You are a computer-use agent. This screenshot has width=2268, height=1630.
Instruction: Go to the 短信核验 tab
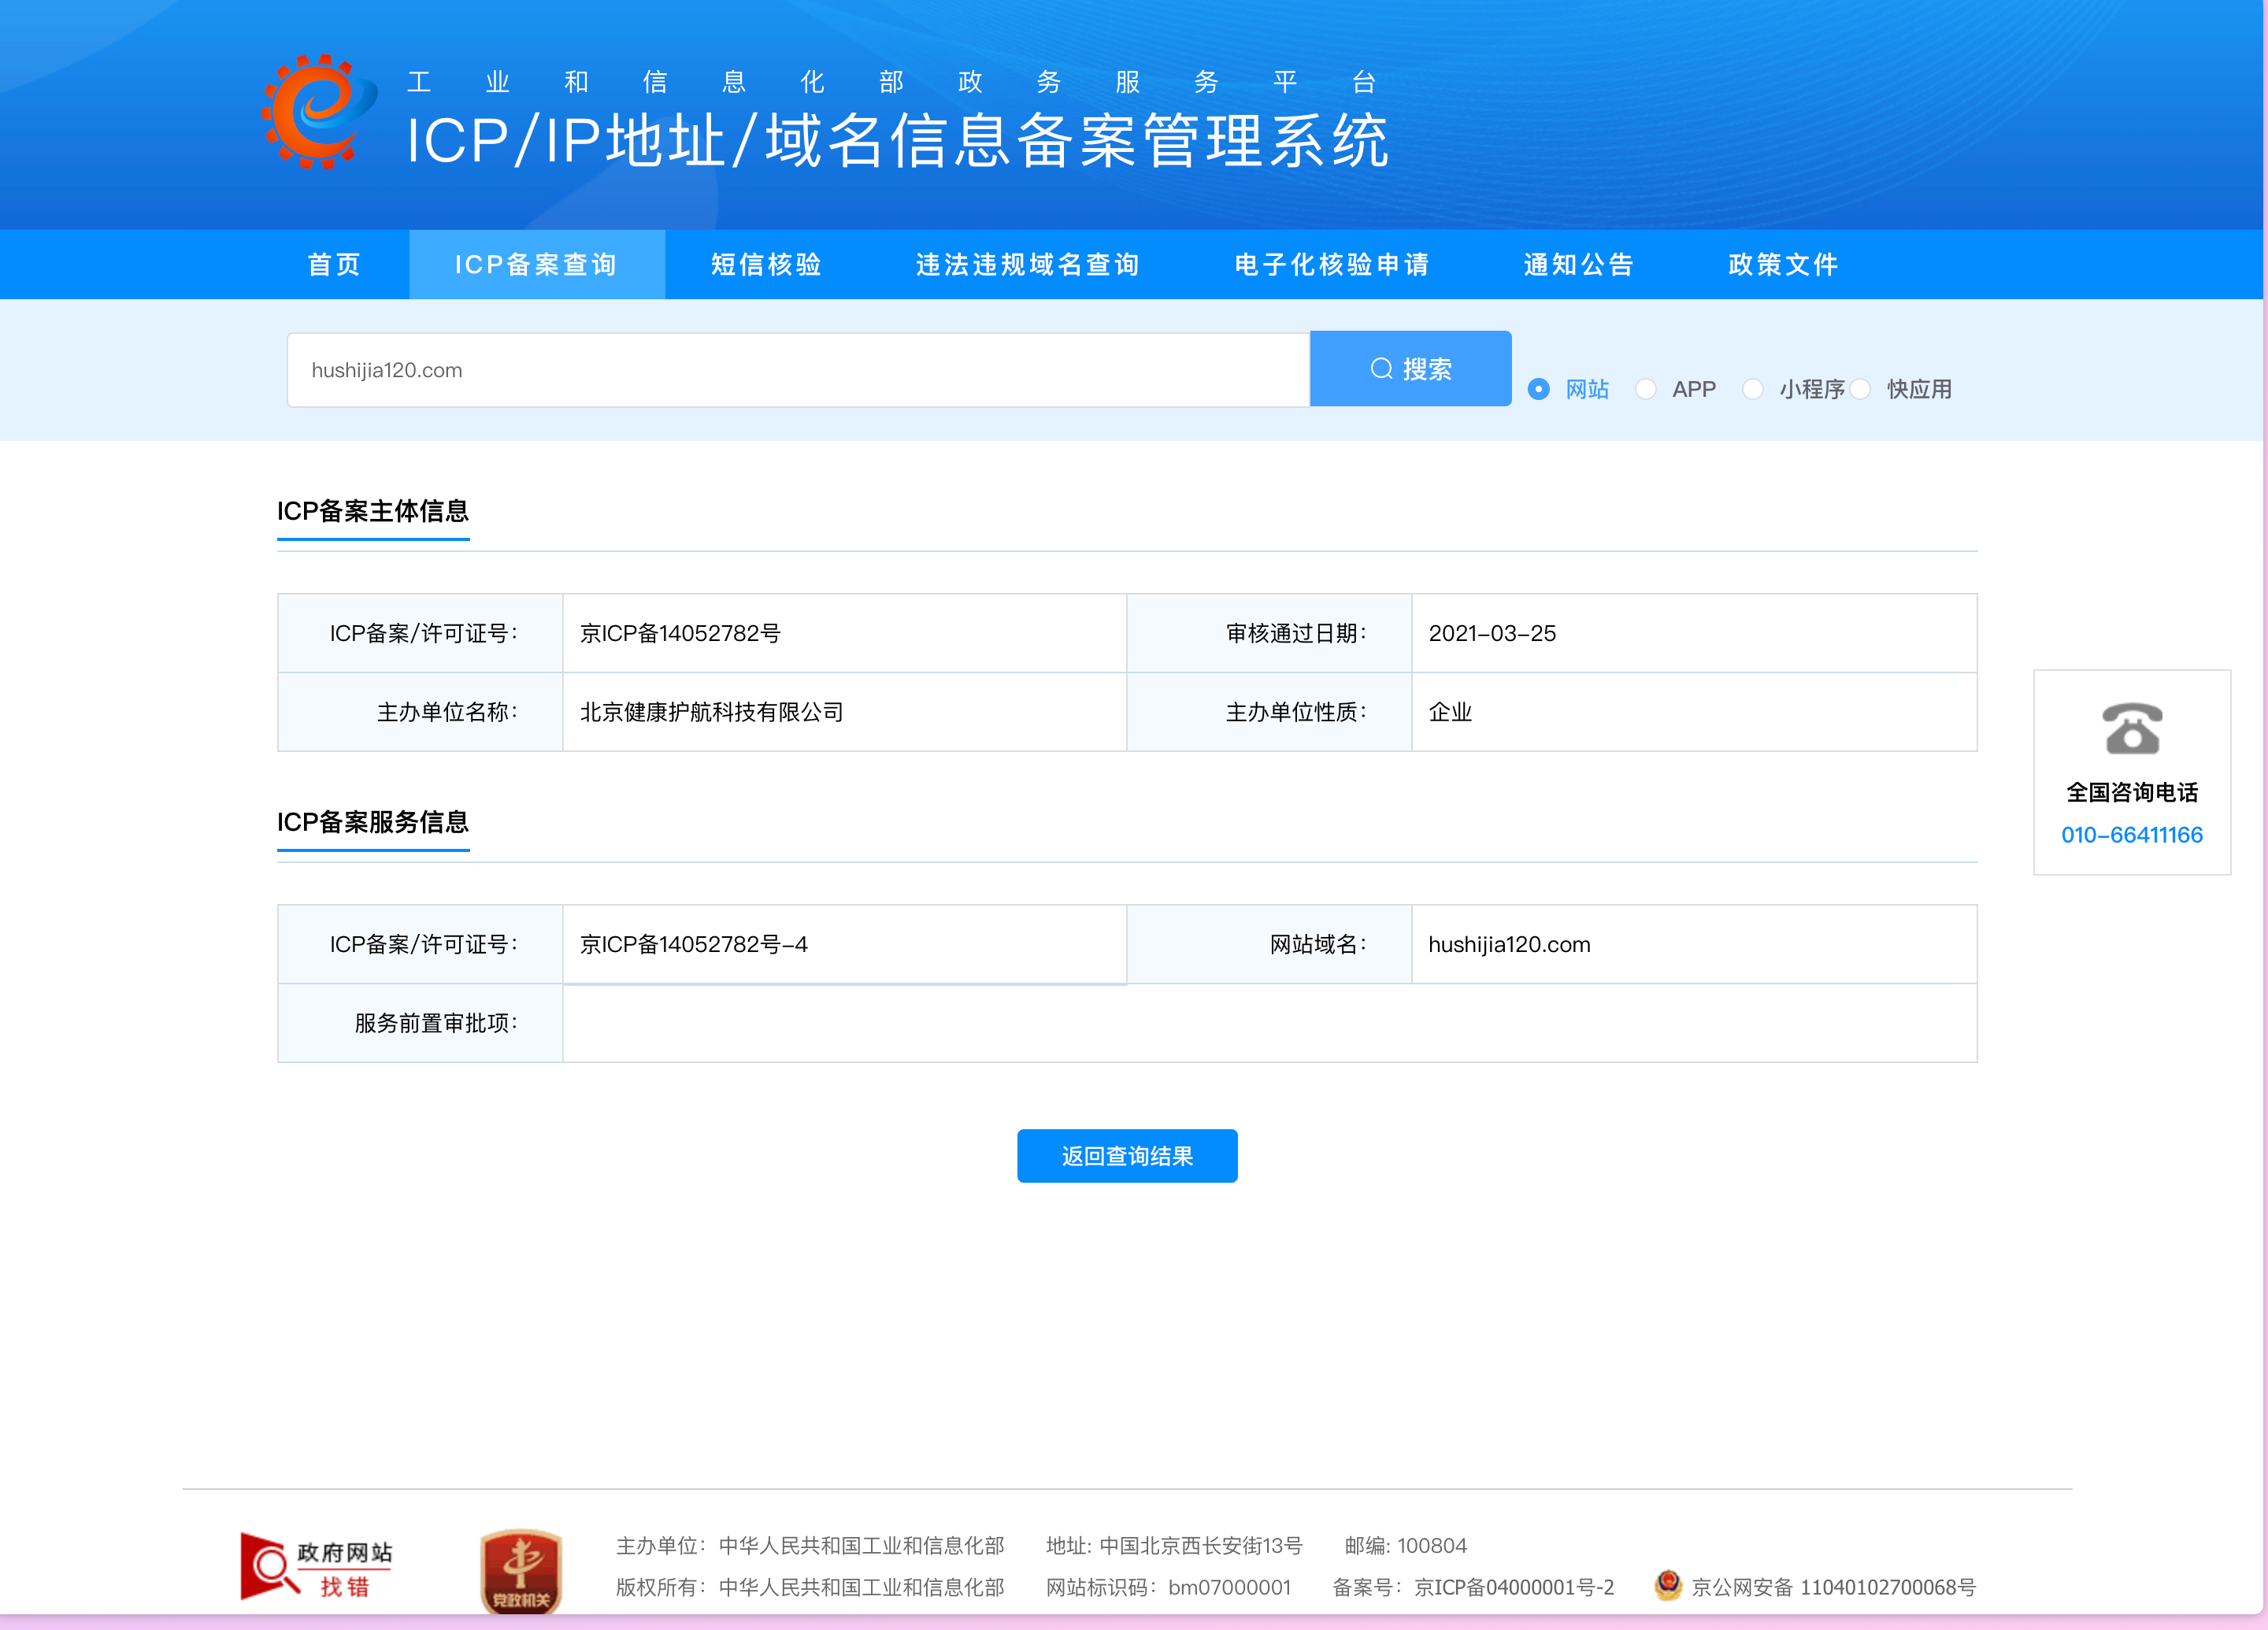point(766,265)
